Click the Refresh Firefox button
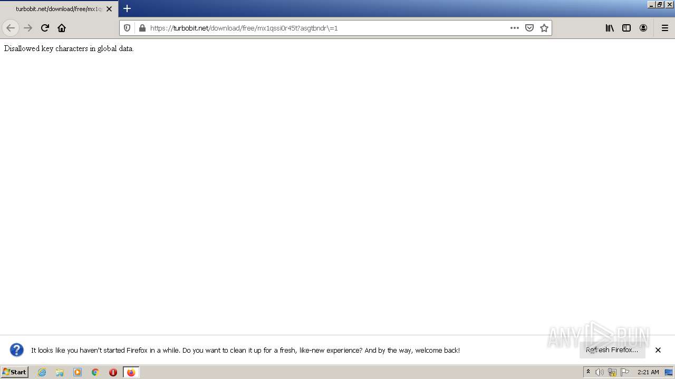Viewport: 675px width, 379px height. 612,350
